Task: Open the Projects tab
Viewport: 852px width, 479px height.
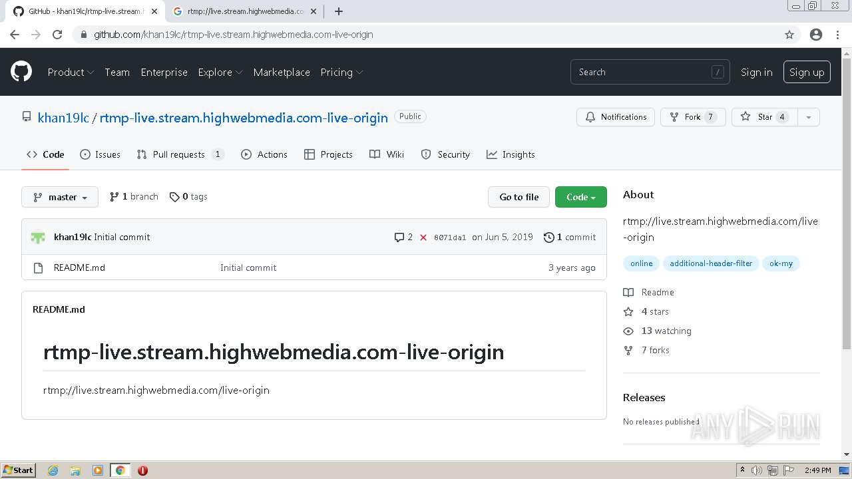Action: (x=328, y=154)
